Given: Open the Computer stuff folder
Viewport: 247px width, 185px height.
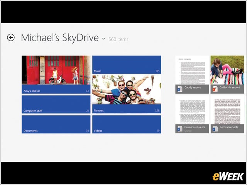Looking at the screenshot, I should (56, 104).
